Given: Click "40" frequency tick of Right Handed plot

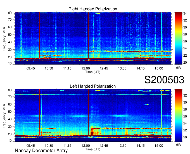Looking at the screenshot, I should [10, 42].
